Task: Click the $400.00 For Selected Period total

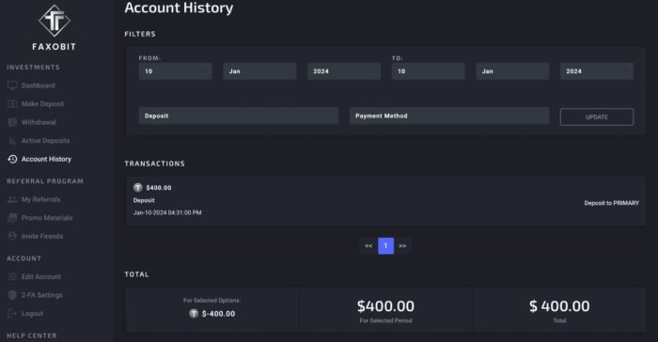Action: coord(385,306)
